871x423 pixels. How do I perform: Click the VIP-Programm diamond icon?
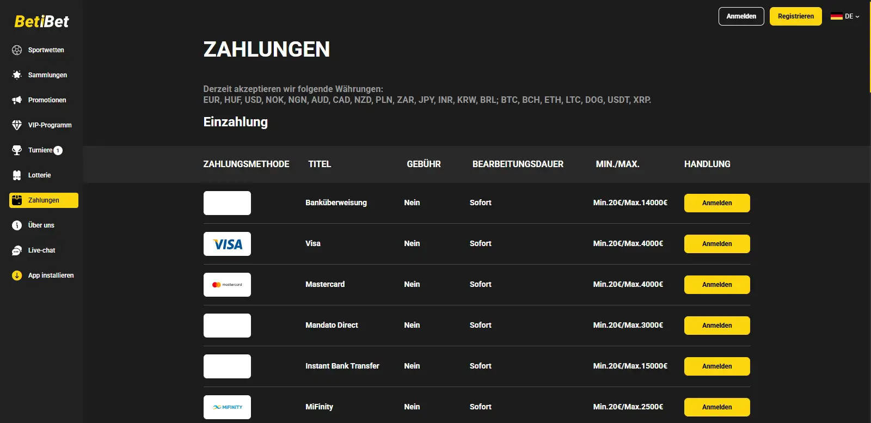pos(17,125)
